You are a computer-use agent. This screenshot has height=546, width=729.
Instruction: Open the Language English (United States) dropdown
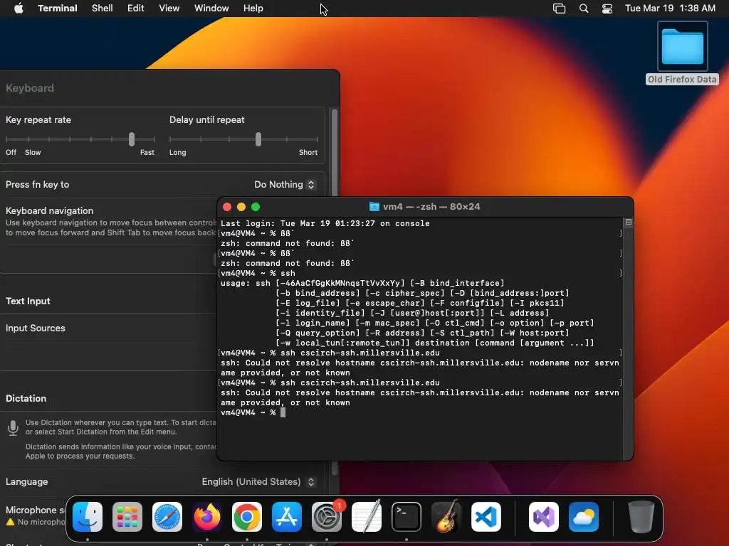point(259,481)
